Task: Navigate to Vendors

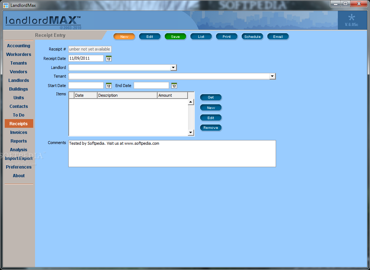Action: click(19, 72)
